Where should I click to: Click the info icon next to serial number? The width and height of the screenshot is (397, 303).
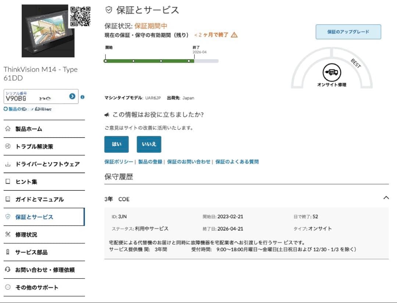tap(83, 97)
